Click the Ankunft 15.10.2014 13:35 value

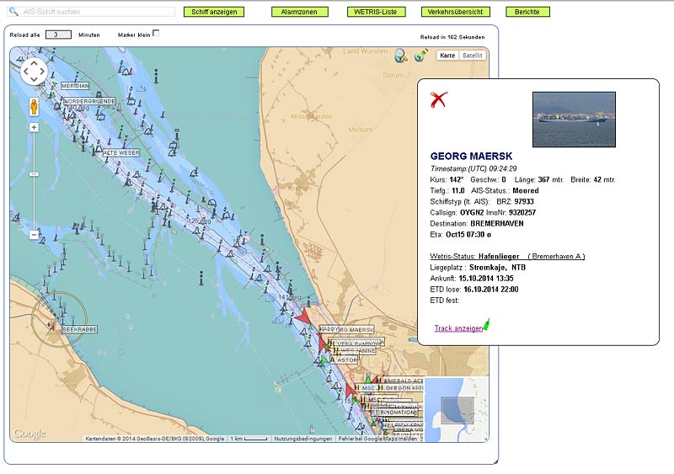(486, 279)
